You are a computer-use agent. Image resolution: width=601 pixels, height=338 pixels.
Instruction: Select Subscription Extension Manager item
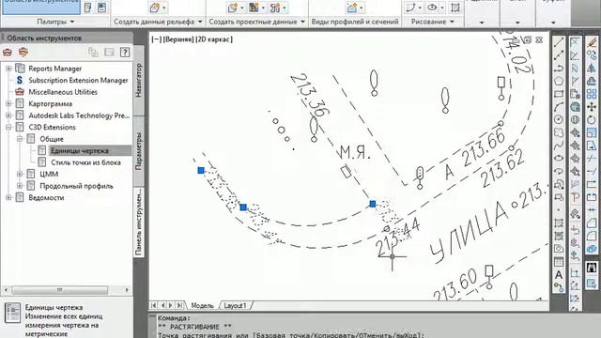tap(78, 81)
